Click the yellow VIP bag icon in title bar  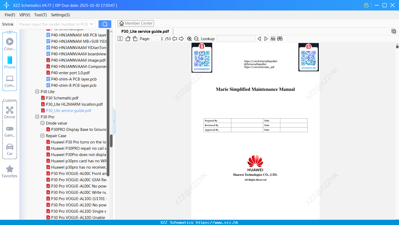coord(366,5)
